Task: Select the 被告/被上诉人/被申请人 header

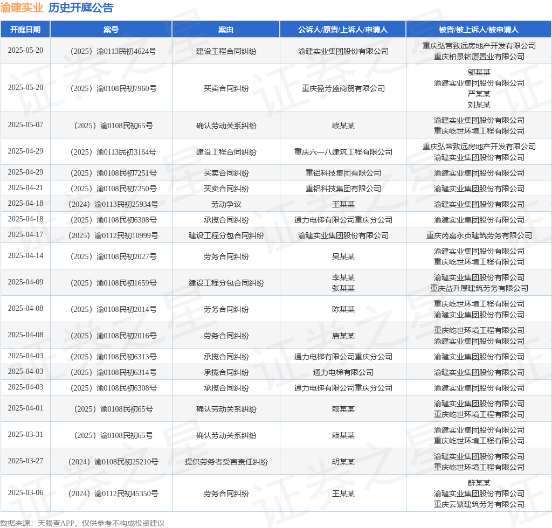Action: 479,30
